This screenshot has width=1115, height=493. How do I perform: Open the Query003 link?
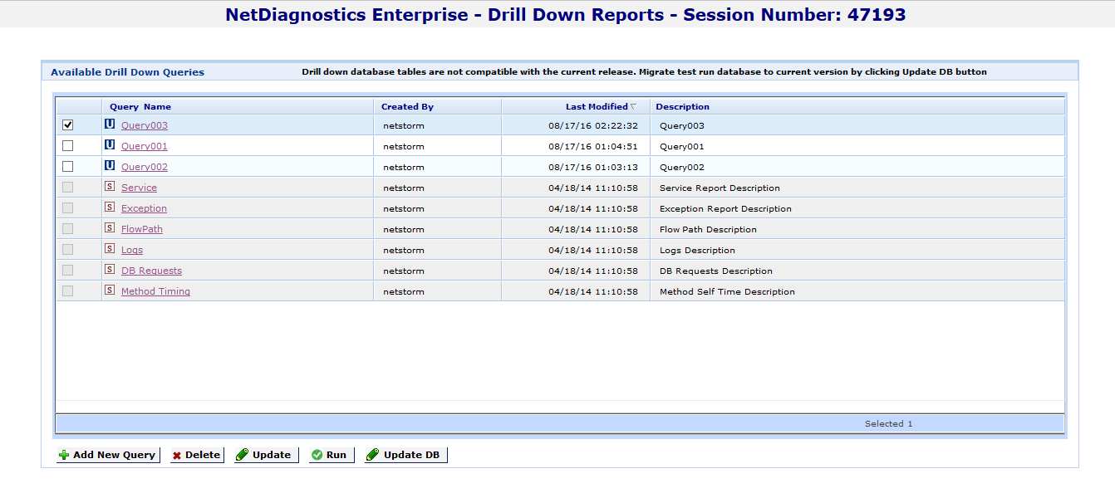pyautogui.click(x=145, y=125)
